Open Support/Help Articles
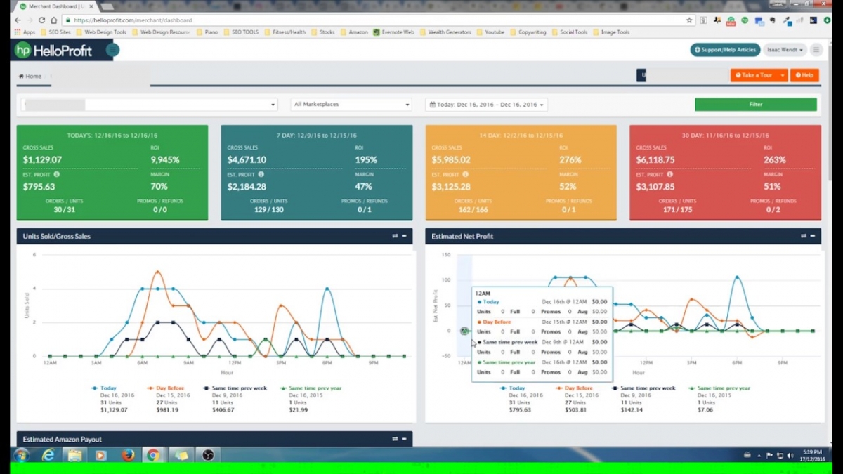Screen dimensions: 843x474 tap(725, 50)
